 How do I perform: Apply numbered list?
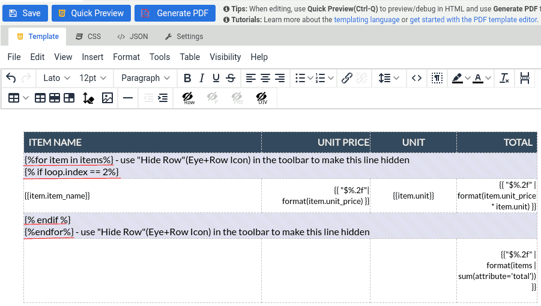321,78
